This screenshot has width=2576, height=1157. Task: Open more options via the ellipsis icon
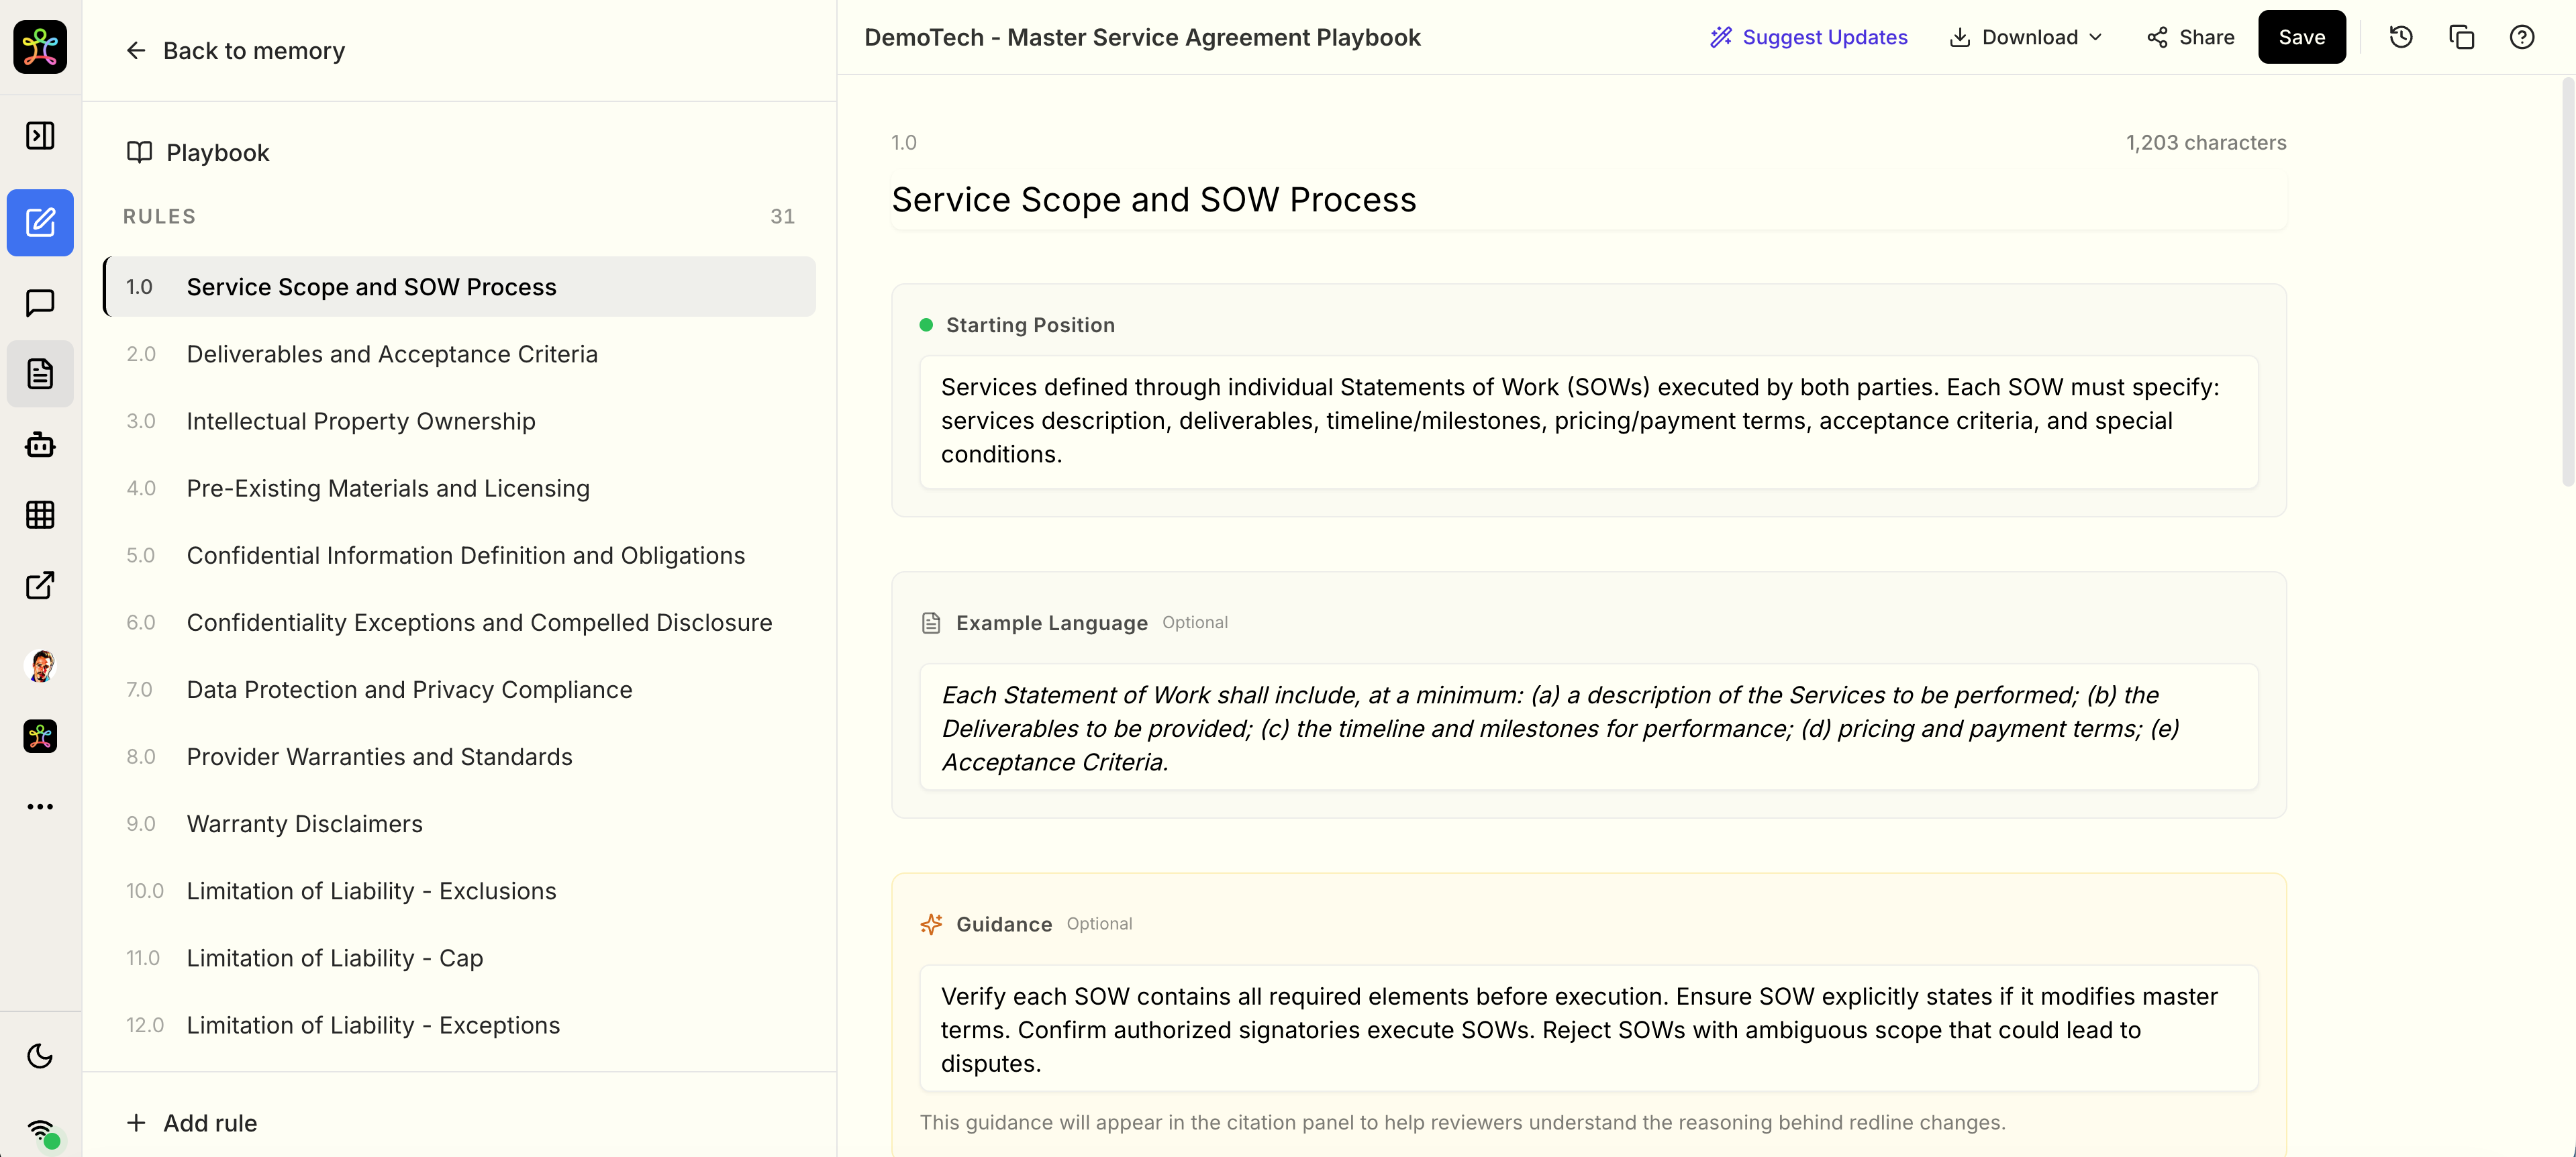(40, 806)
